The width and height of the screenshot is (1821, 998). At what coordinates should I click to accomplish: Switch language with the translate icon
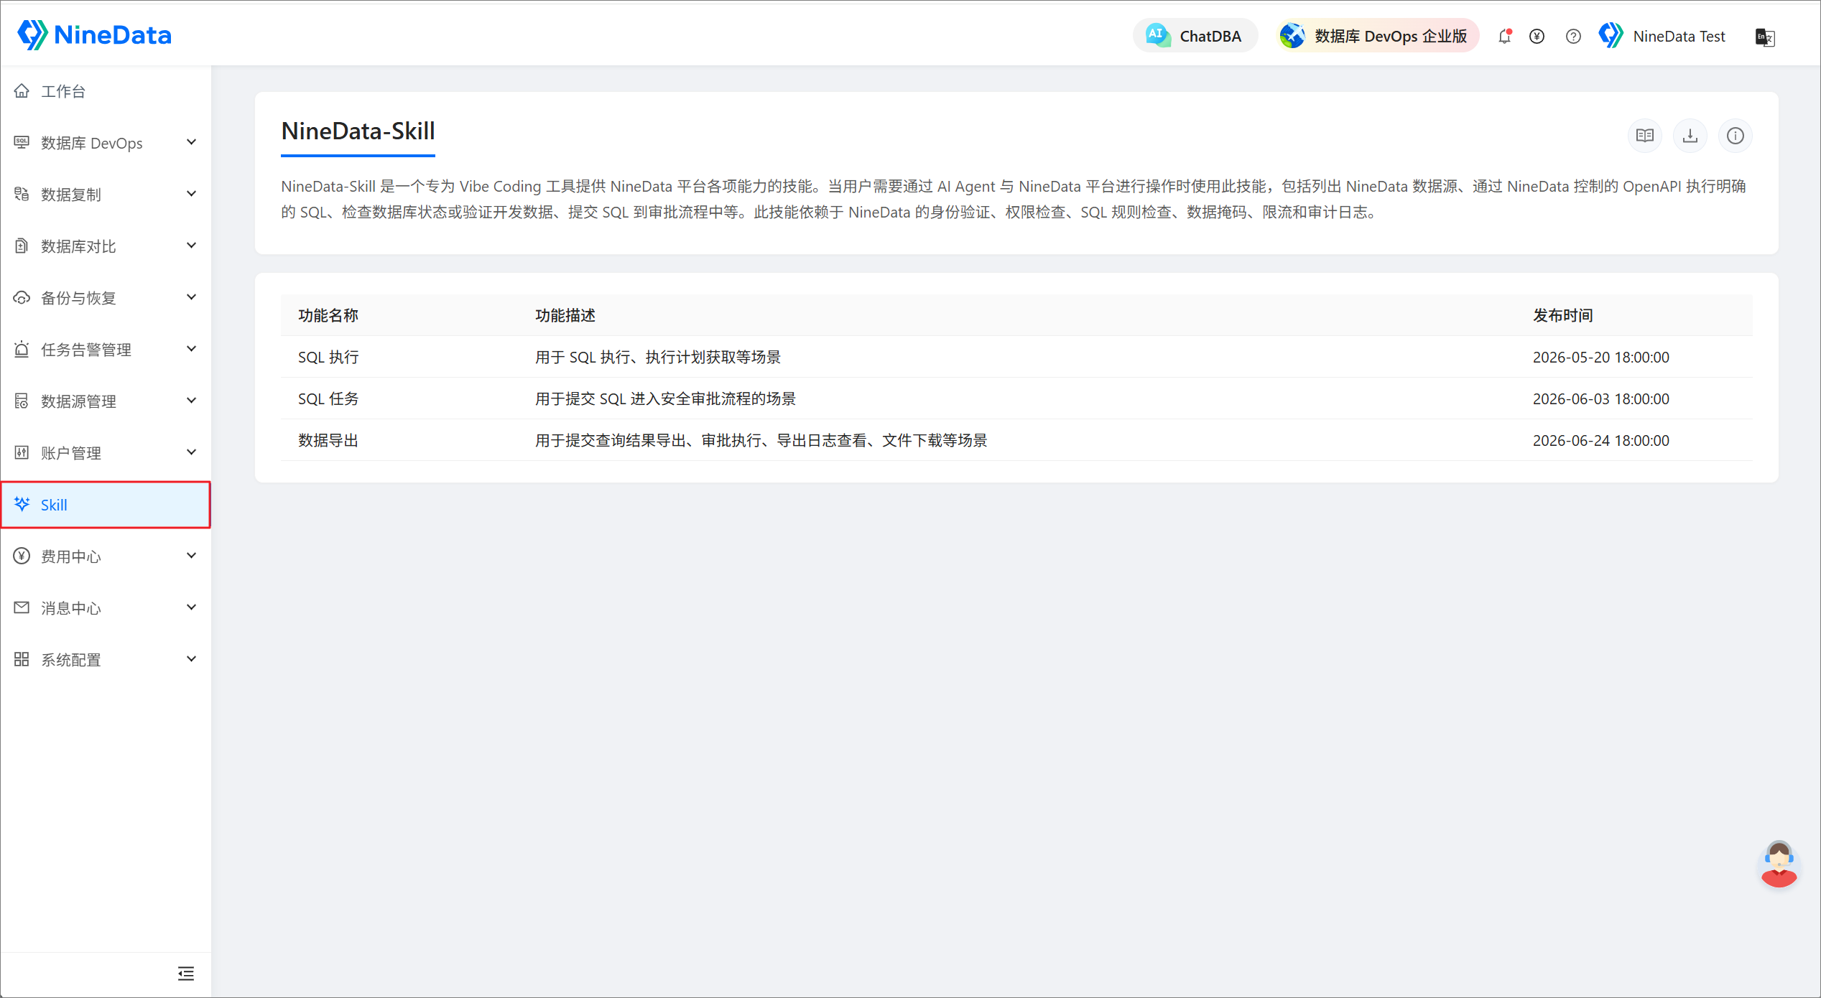pyautogui.click(x=1765, y=37)
